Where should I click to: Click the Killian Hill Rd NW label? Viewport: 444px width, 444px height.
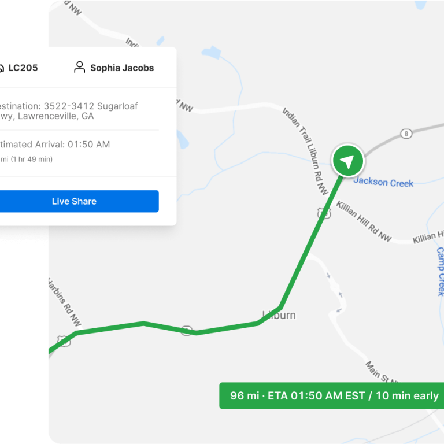(x=364, y=221)
